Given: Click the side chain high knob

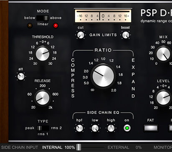Looking at the screenshot, I should pos(111,128).
